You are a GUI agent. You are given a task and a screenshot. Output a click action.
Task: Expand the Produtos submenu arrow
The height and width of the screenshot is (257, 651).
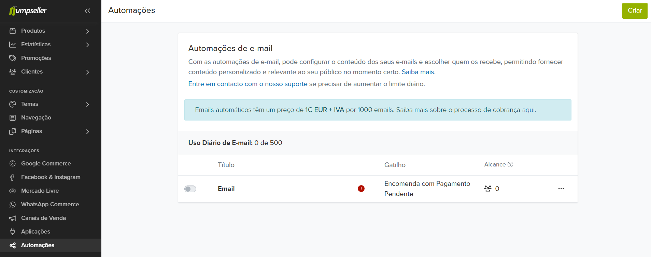point(88,31)
